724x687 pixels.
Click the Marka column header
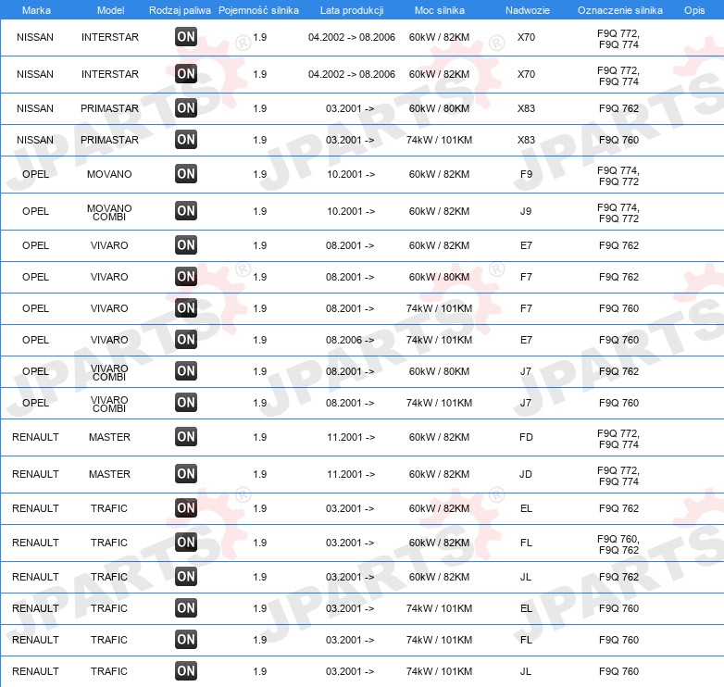tap(36, 10)
